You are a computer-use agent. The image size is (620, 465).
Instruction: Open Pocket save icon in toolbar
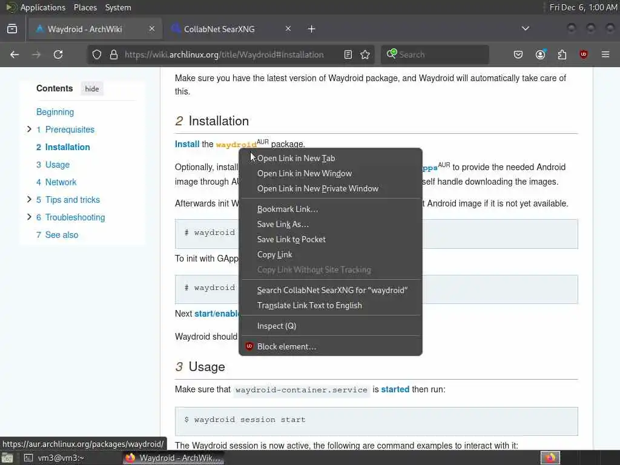[518, 54]
